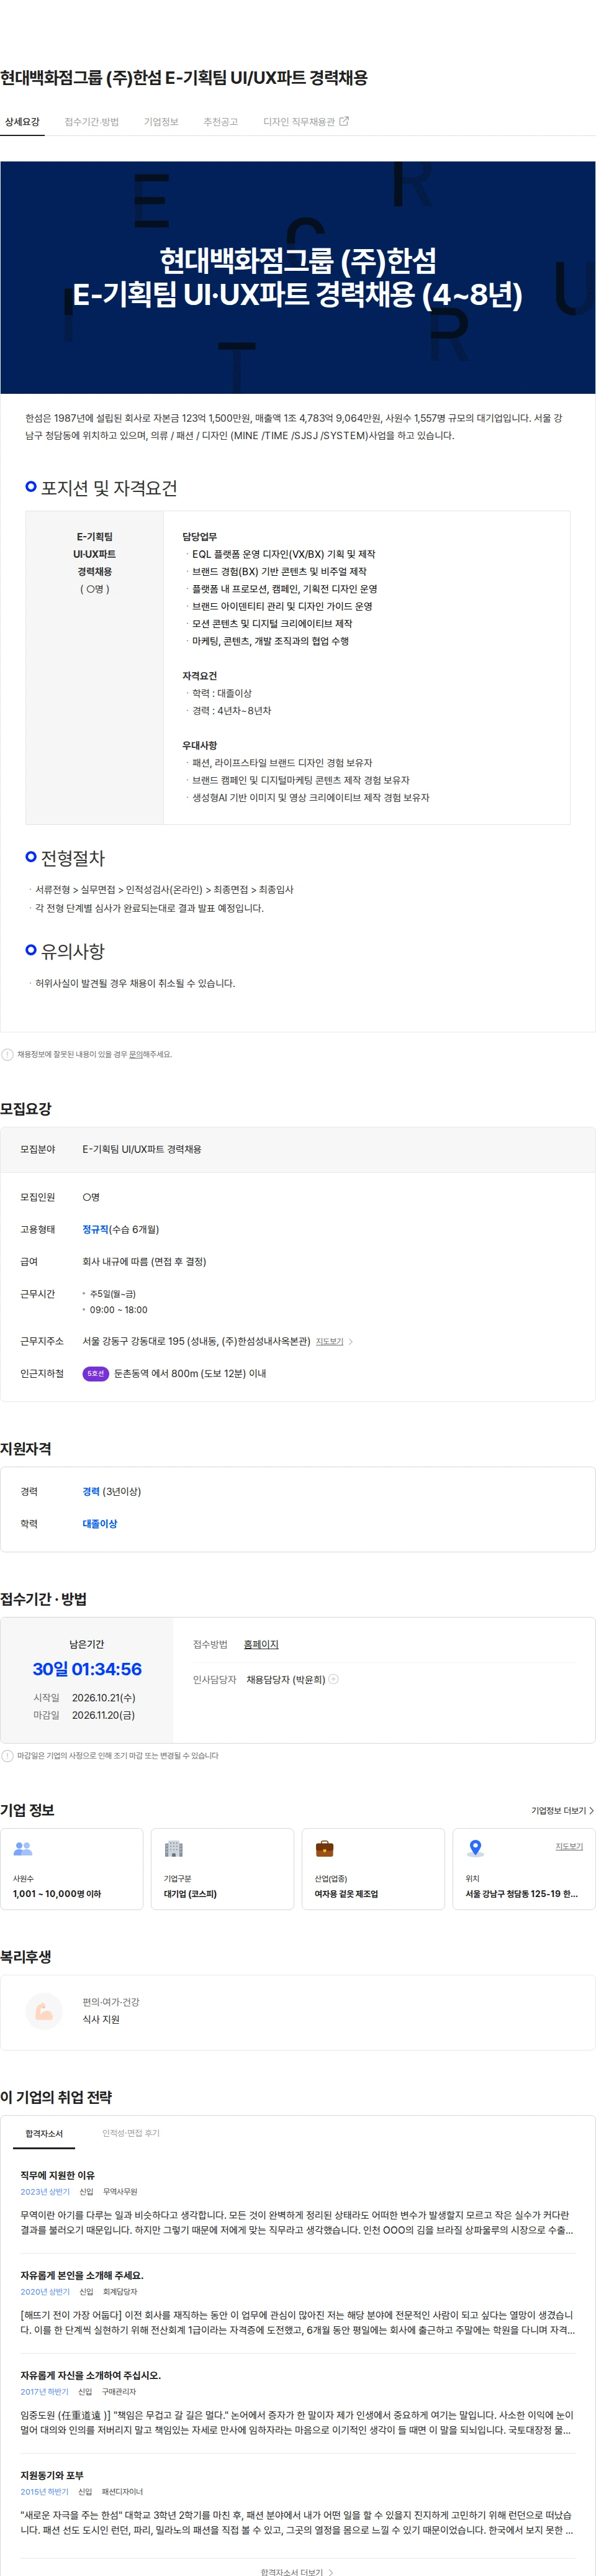Click the 경력 (3년이상) requirement
The height and width of the screenshot is (2576, 596).
point(111,1491)
